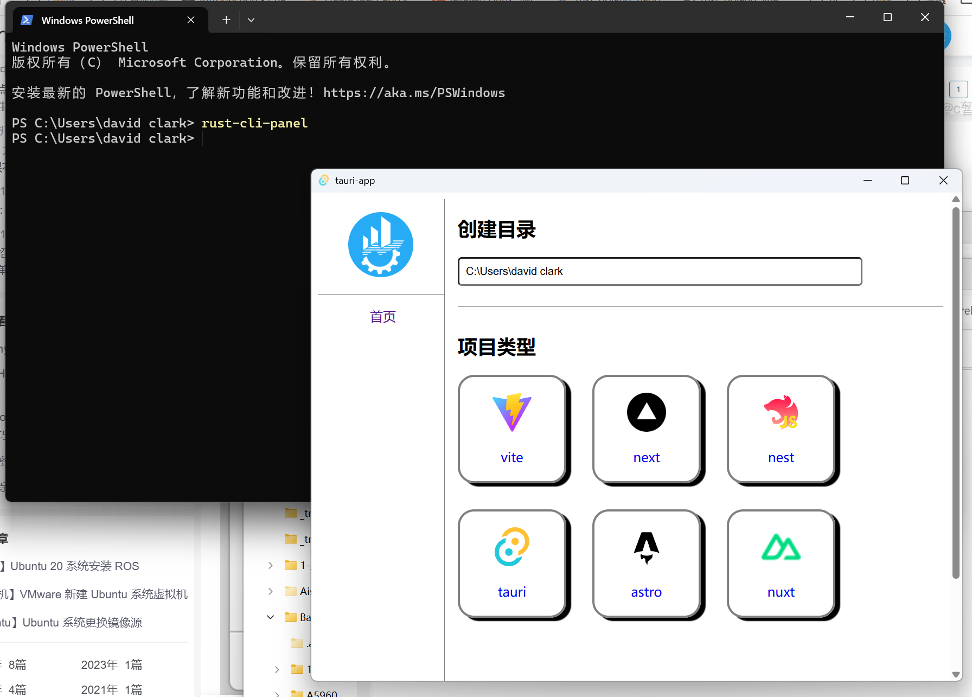The image size is (972, 697).
Task: Expand the '1-' folder in background tree
Action: 271,565
